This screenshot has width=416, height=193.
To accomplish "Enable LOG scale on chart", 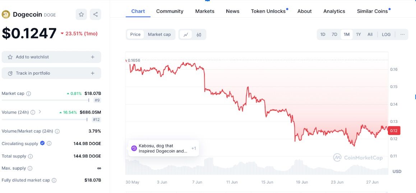I will pos(386,34).
